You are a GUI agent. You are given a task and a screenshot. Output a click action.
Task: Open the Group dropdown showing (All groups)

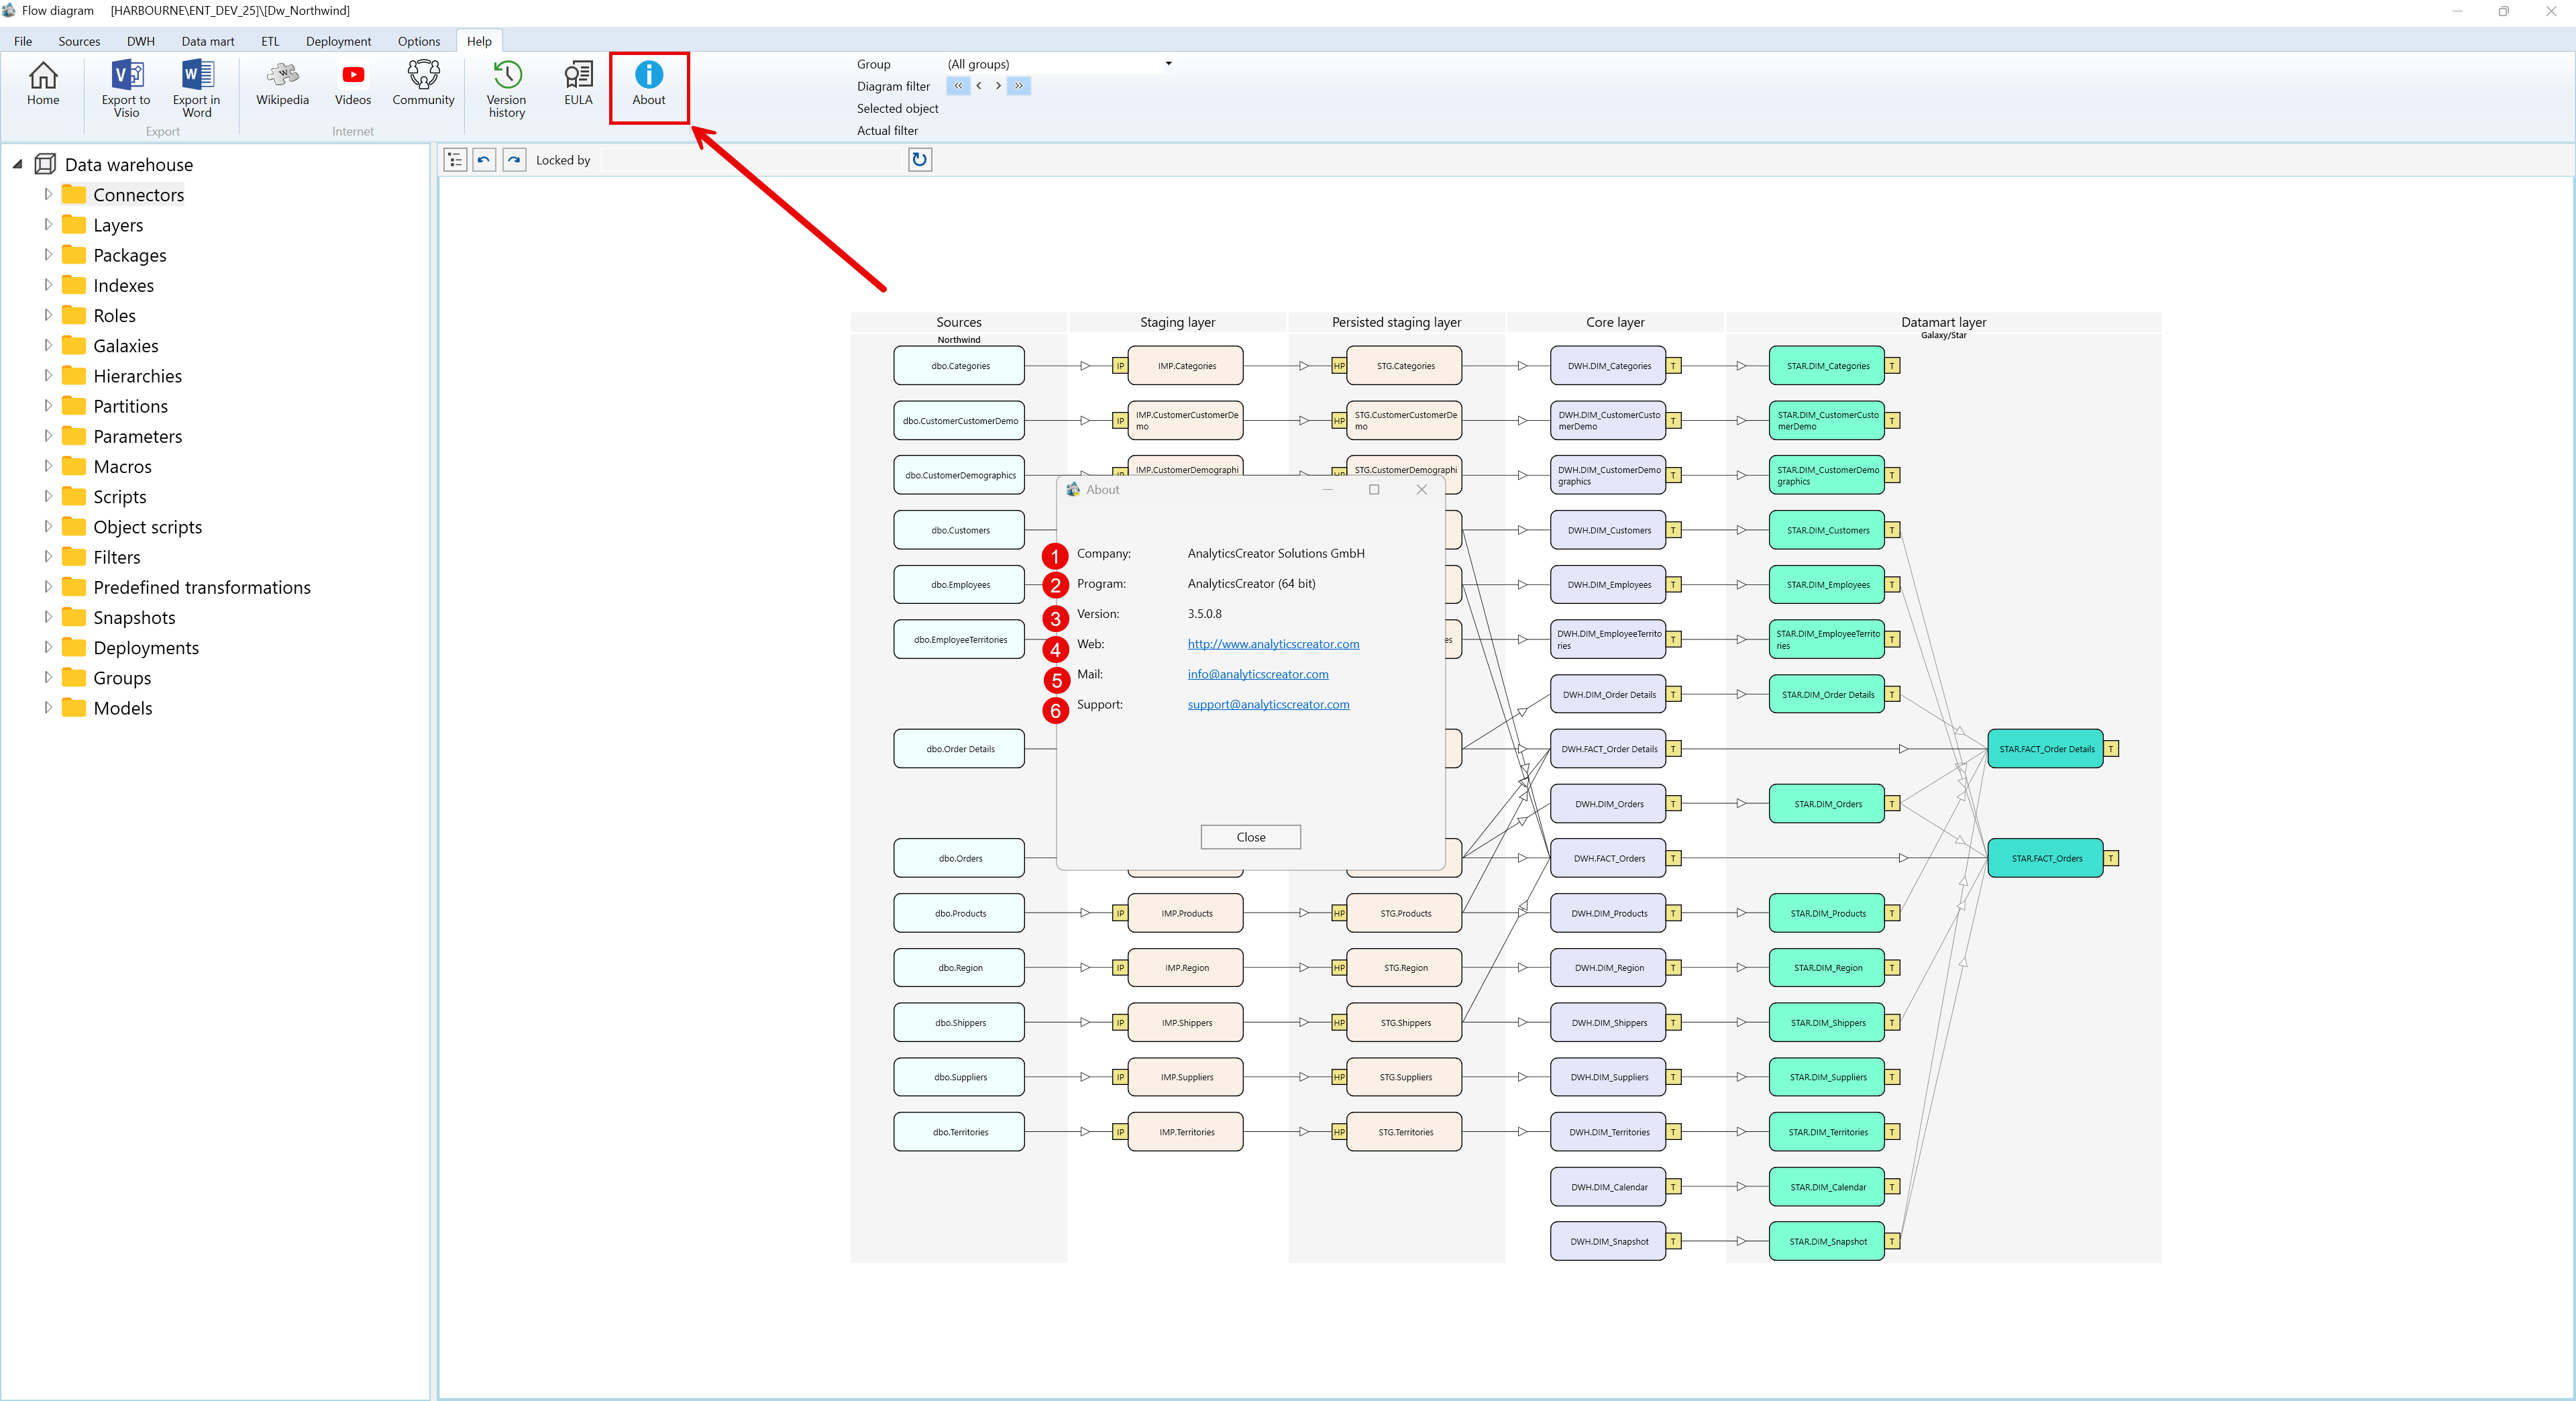(x=1167, y=63)
